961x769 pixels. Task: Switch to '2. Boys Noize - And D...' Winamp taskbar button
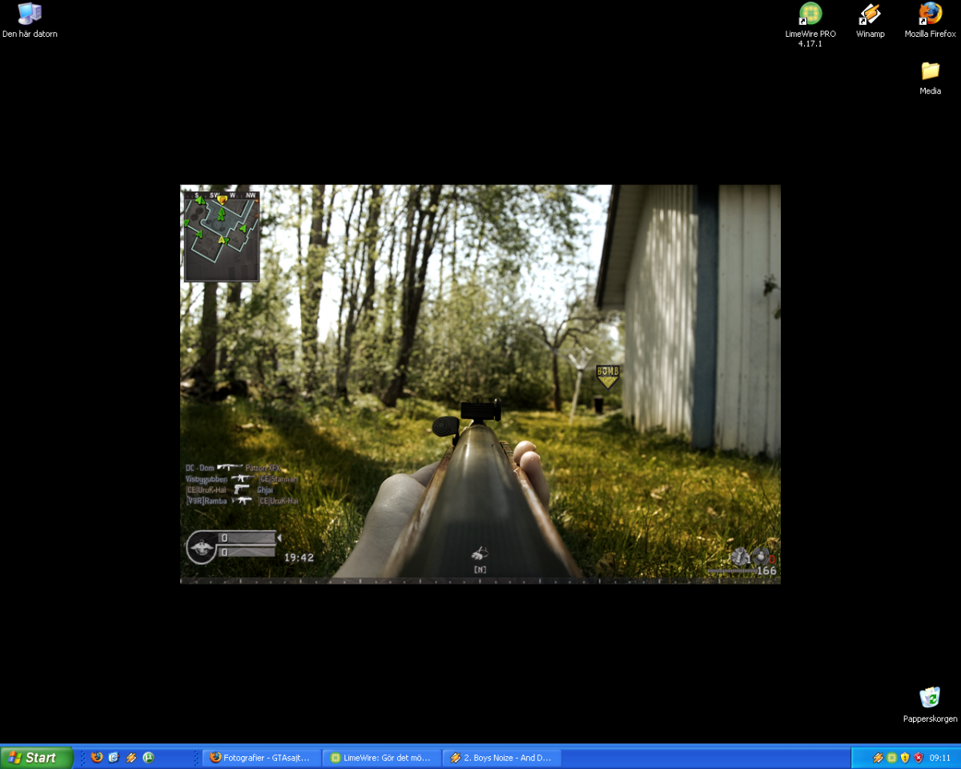(501, 758)
